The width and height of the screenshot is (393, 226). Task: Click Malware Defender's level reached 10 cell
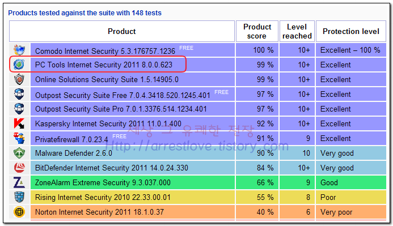(297, 153)
